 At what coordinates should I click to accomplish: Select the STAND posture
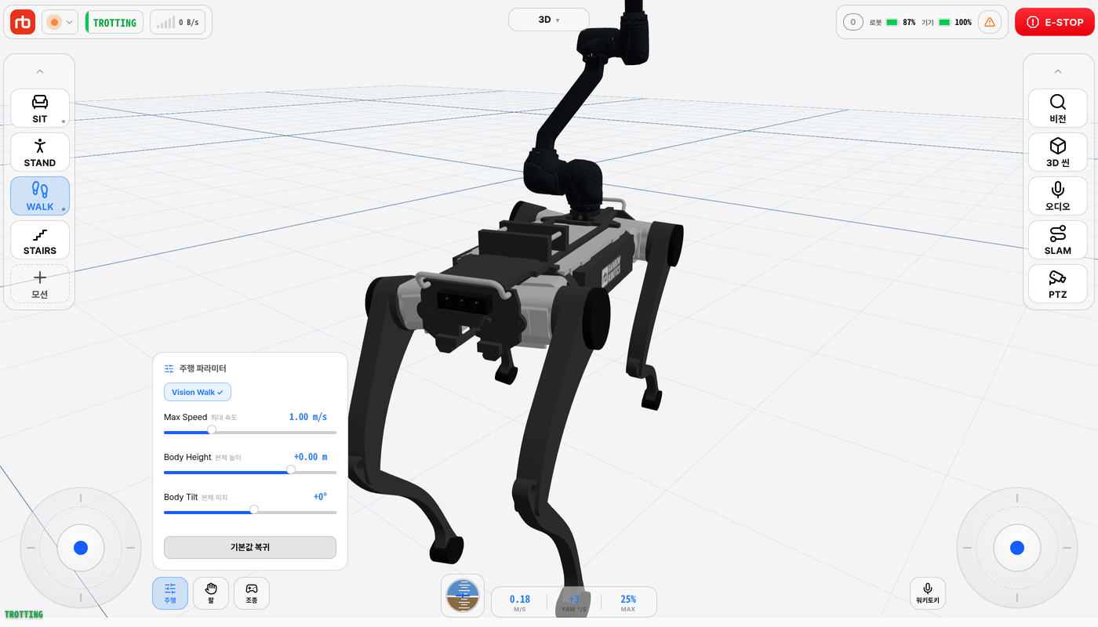tap(40, 152)
